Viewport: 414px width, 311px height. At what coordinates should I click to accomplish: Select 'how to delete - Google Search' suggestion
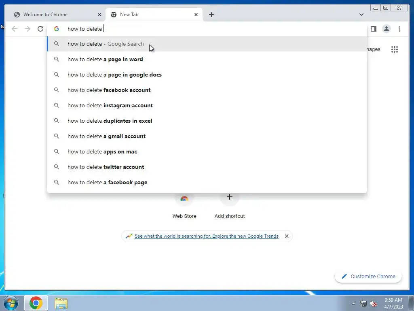[x=207, y=44]
